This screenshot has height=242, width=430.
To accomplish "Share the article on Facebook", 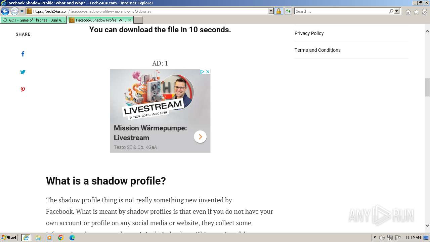I will tap(23, 54).
